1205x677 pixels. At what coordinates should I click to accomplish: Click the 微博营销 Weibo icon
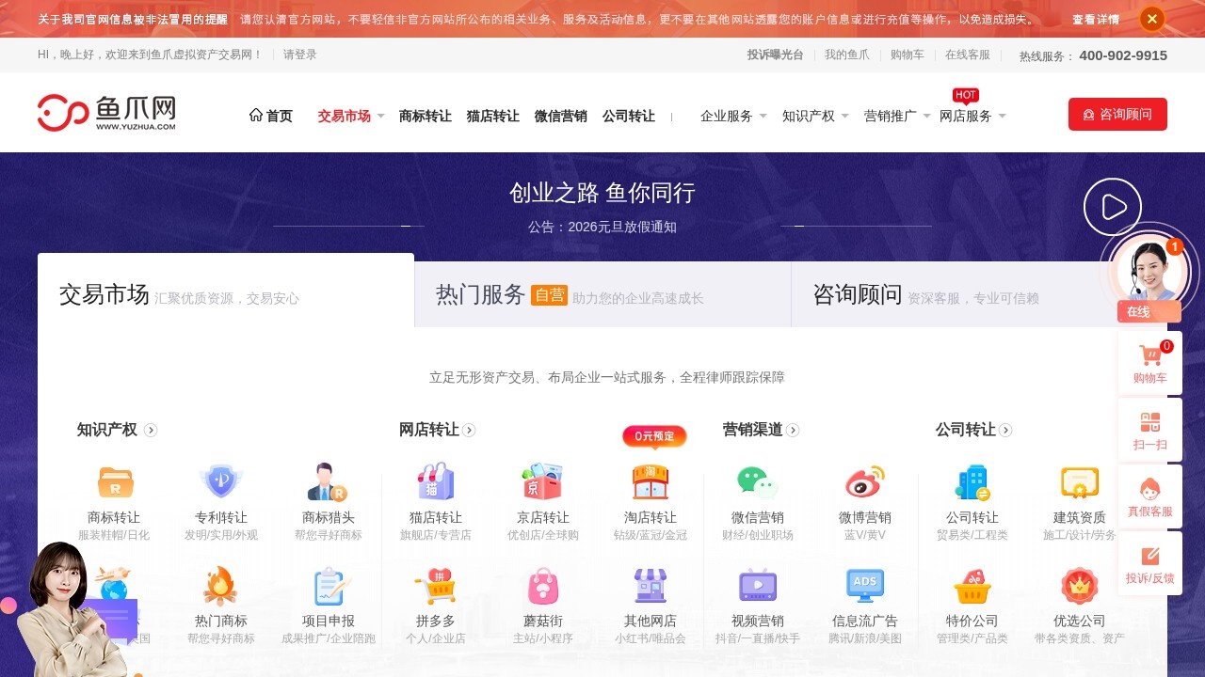click(x=864, y=481)
